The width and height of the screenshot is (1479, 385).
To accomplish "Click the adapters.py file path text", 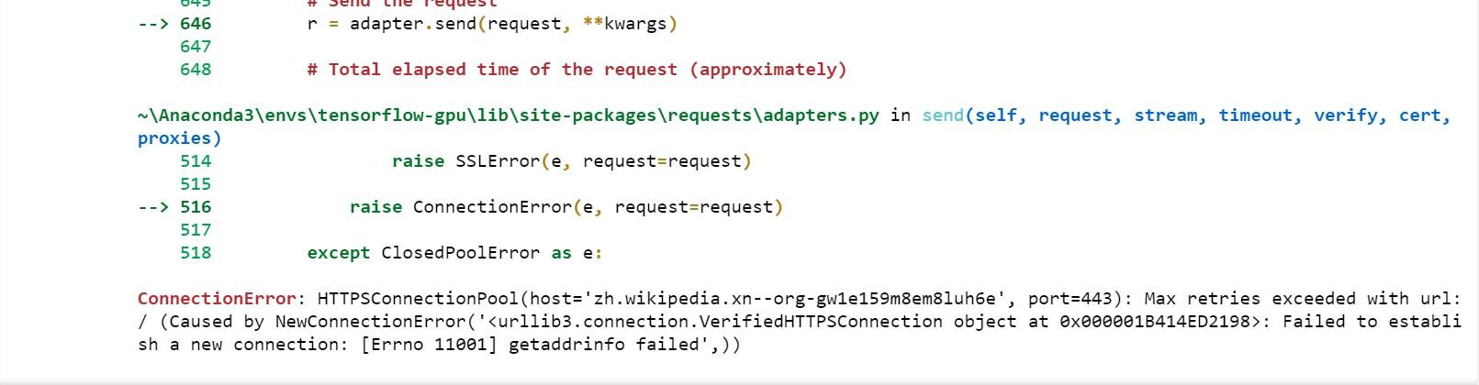I will [x=509, y=115].
